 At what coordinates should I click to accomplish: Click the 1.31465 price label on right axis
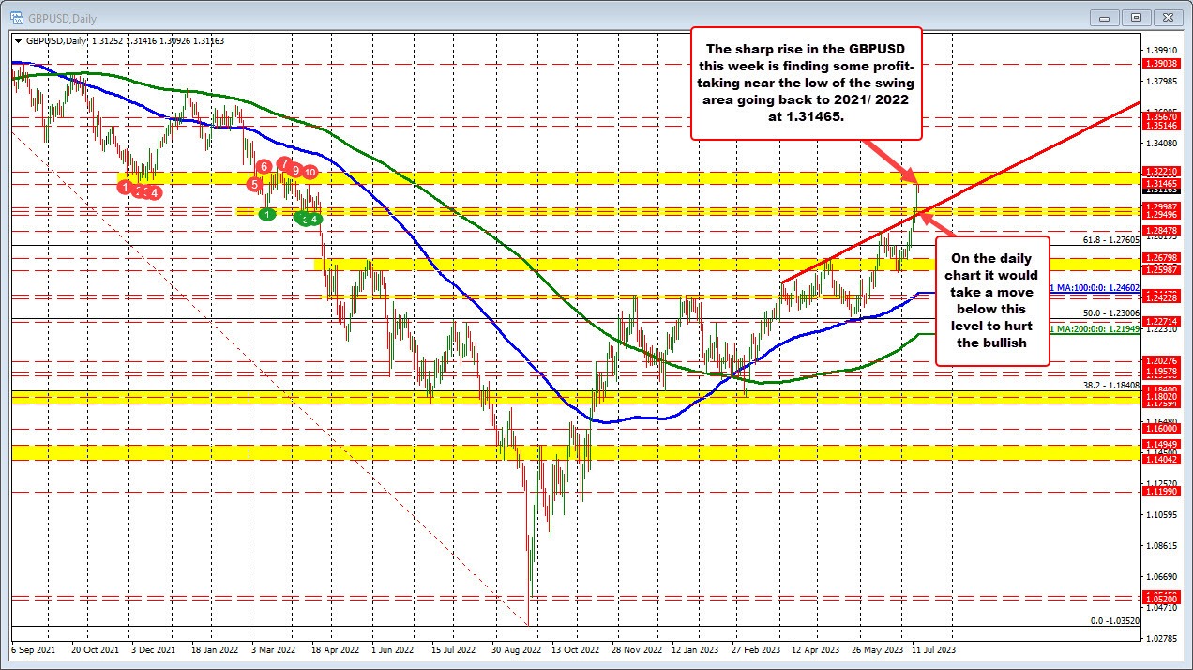[1163, 184]
